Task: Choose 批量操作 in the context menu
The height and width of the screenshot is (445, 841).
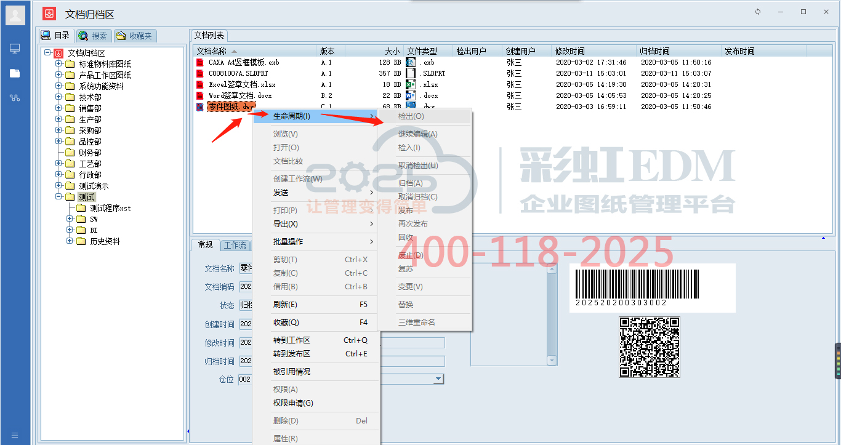Action: click(315, 242)
